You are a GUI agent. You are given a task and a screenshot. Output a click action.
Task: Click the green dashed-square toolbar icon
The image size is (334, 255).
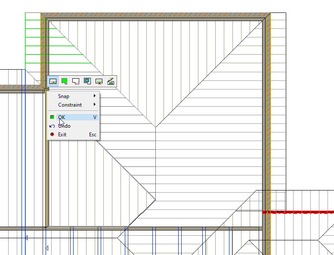coord(65,81)
